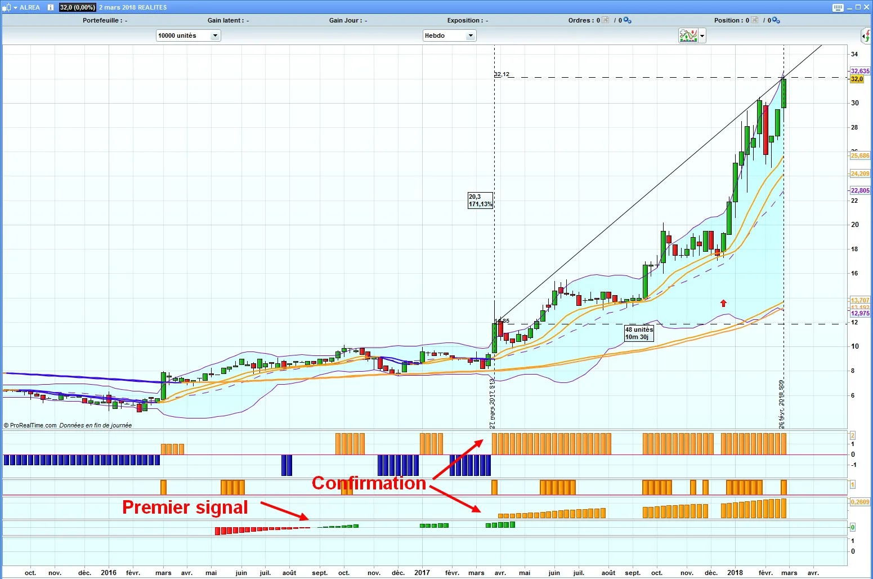873x579 pixels.
Task: Click the candlestick chart style icon
Action: [6, 7]
